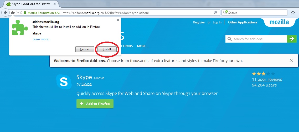Click the addons.mozilla.org popup heading
The width and height of the screenshot is (299, 132).
pyautogui.click(x=46, y=22)
